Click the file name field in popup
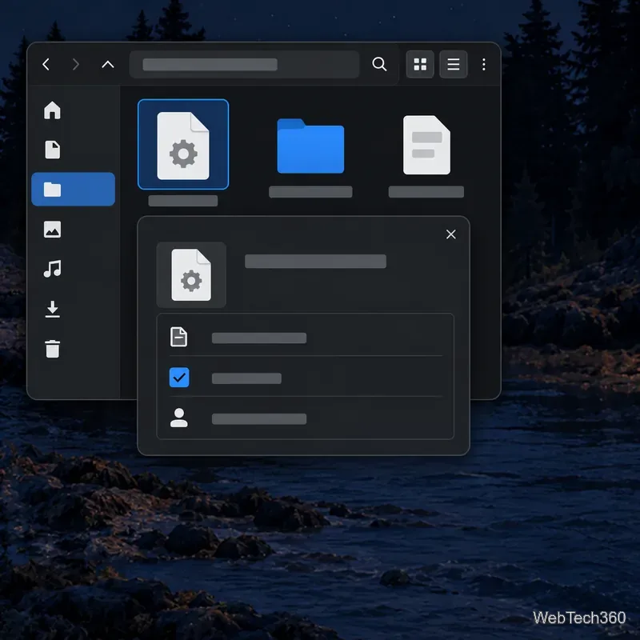This screenshot has height=640, width=640. click(315, 262)
